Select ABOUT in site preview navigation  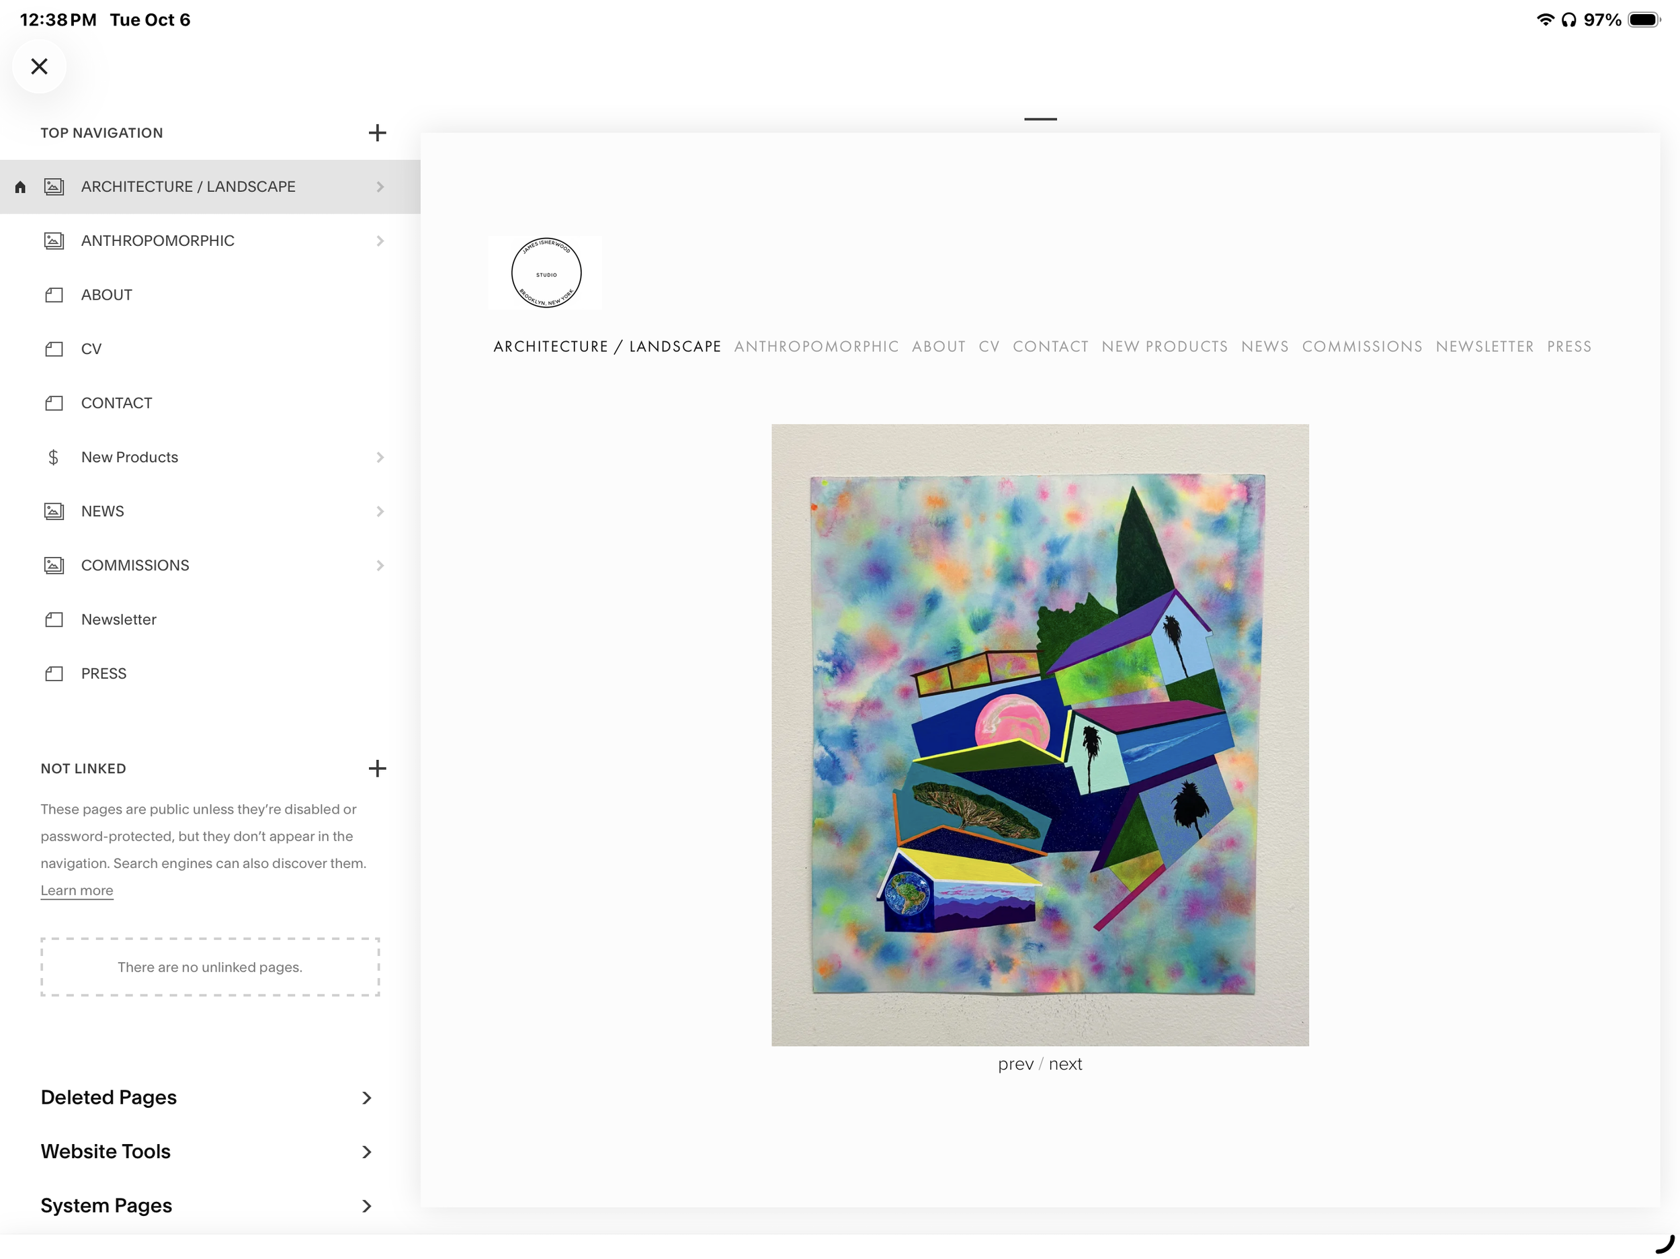click(939, 346)
